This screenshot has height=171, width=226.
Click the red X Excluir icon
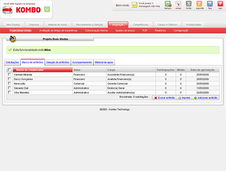(x=156, y=98)
